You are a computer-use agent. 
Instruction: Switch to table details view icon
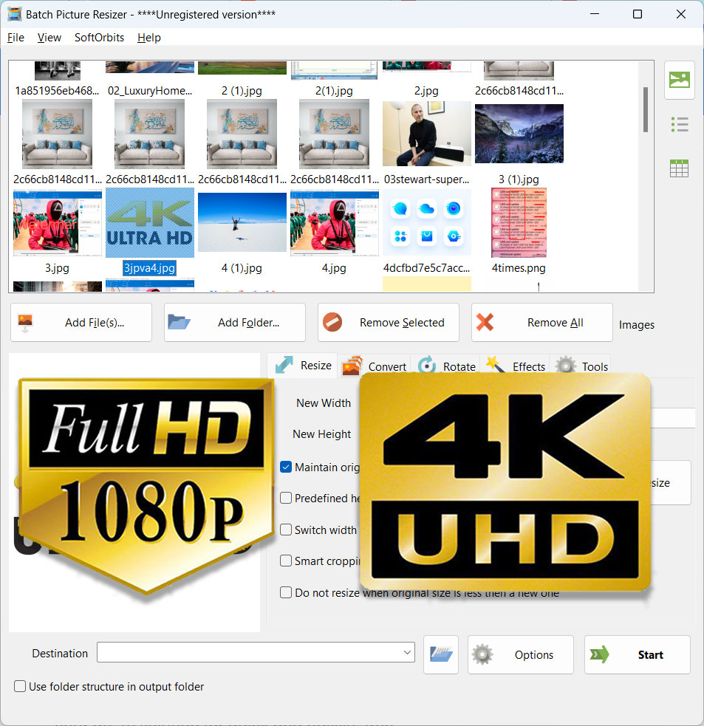click(x=679, y=168)
